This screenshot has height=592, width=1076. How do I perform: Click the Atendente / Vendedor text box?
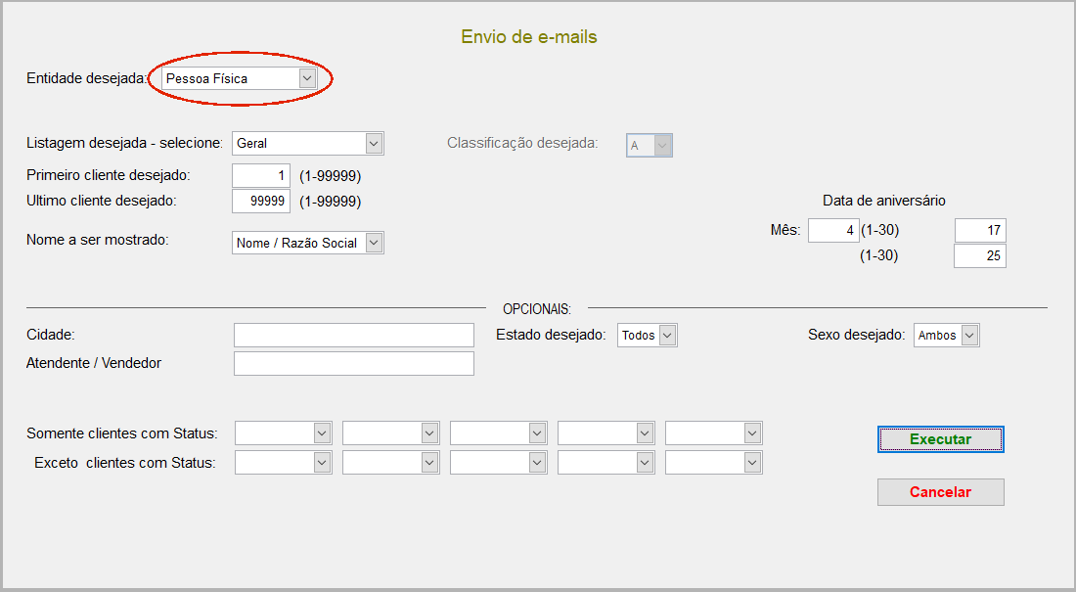click(353, 363)
